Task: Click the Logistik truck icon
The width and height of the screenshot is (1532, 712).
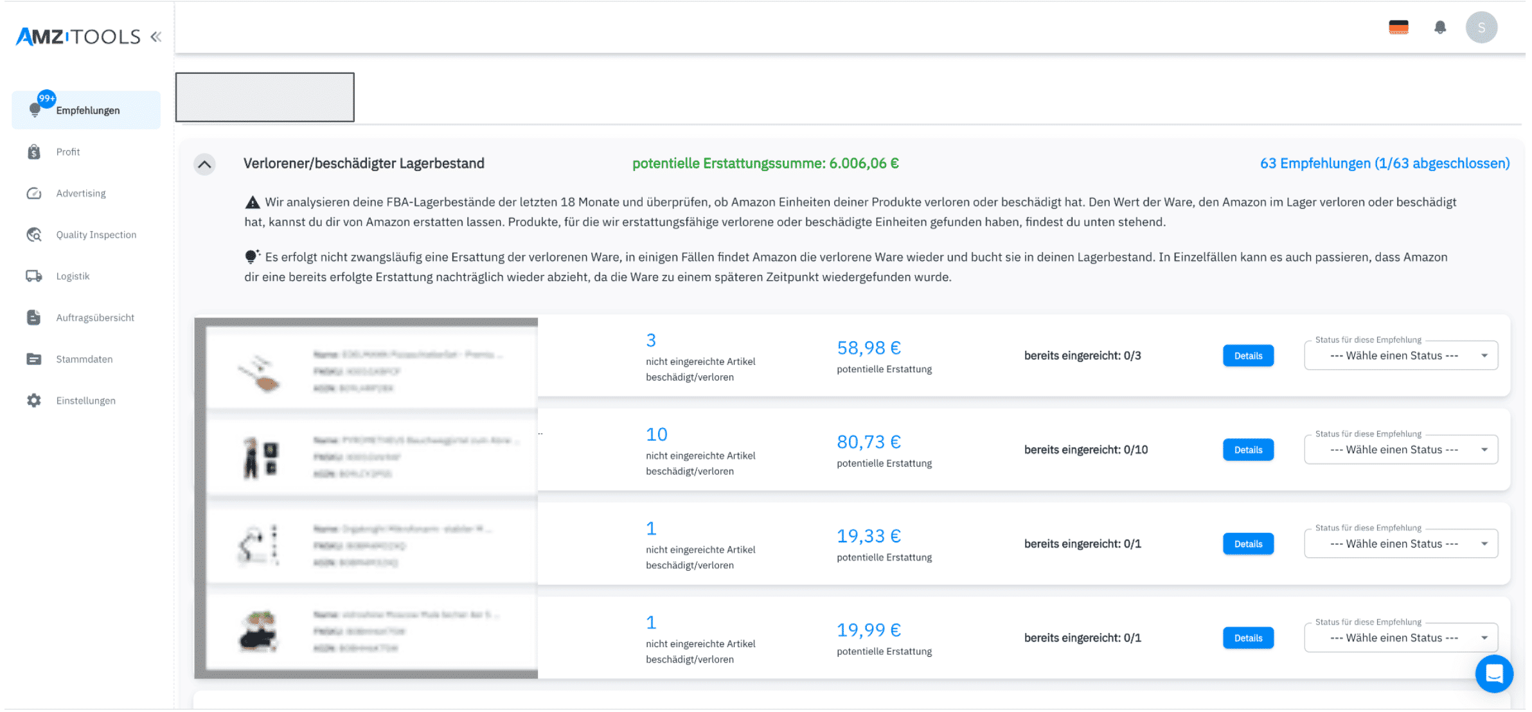Action: tap(34, 276)
